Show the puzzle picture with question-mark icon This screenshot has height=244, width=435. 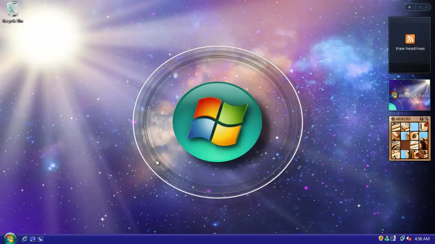421,119
